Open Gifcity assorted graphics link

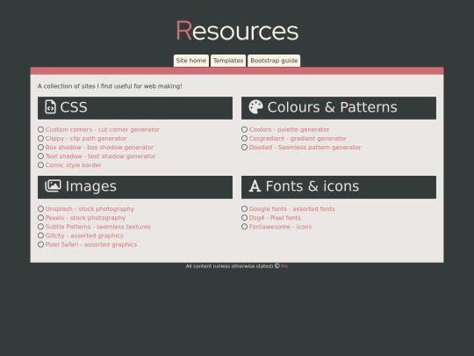point(84,236)
